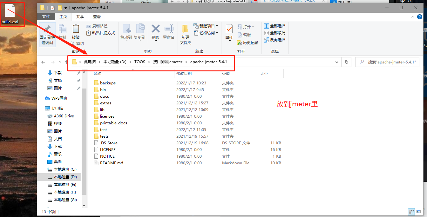Select the backups folder
The image size is (427, 217).
(108, 83)
